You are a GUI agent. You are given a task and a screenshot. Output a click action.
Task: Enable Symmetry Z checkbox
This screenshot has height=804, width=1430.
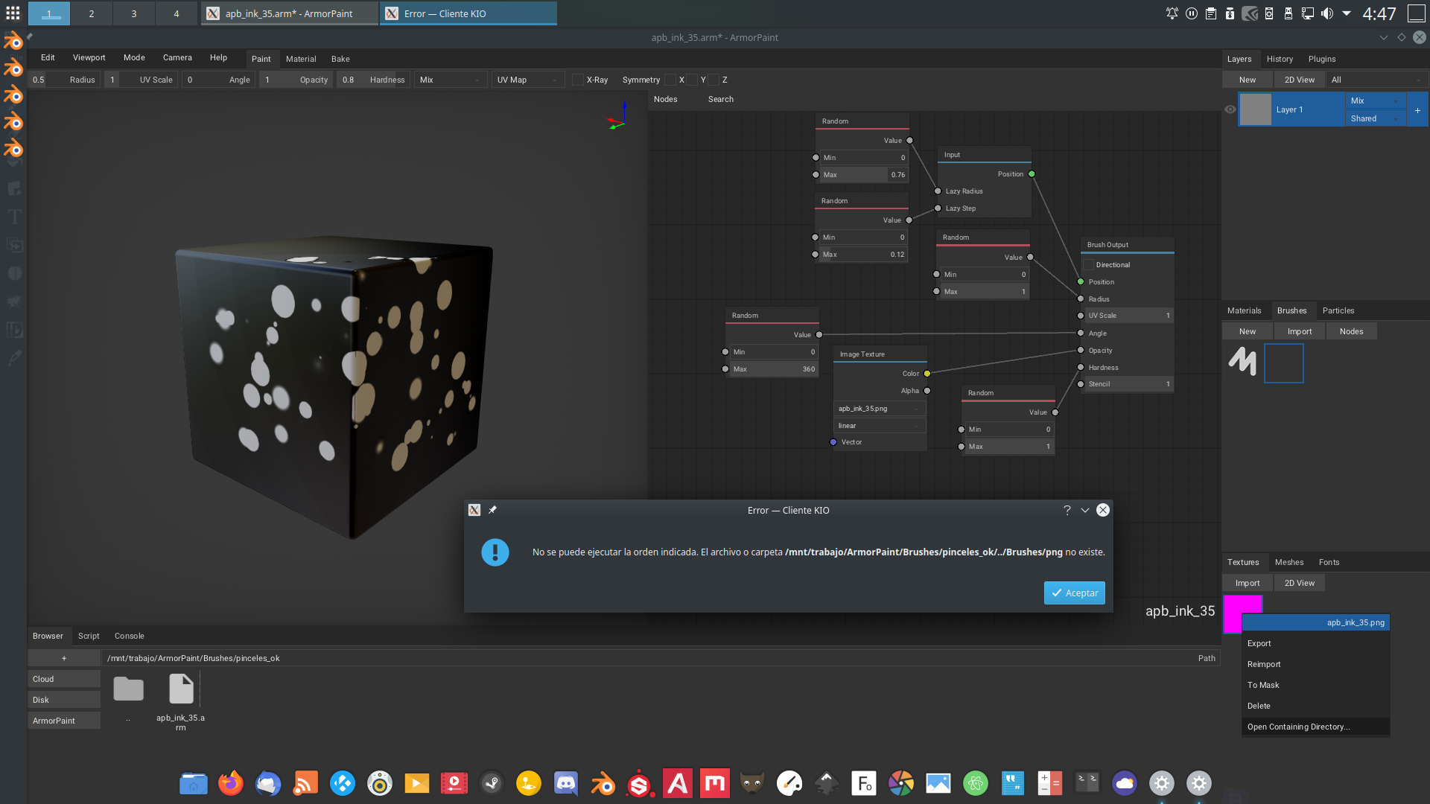tap(714, 80)
